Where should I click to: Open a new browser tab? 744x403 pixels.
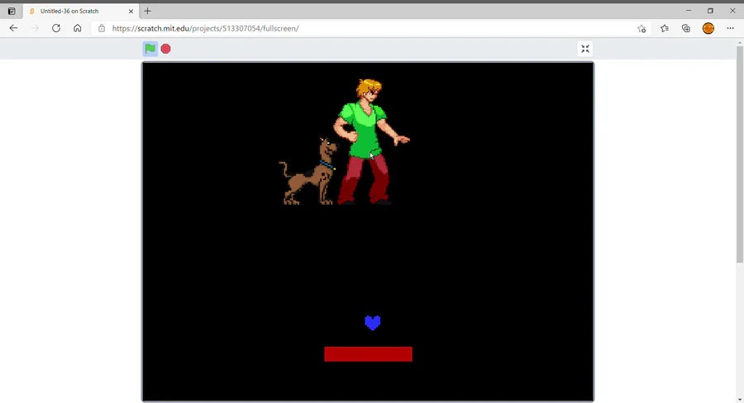[x=147, y=11]
